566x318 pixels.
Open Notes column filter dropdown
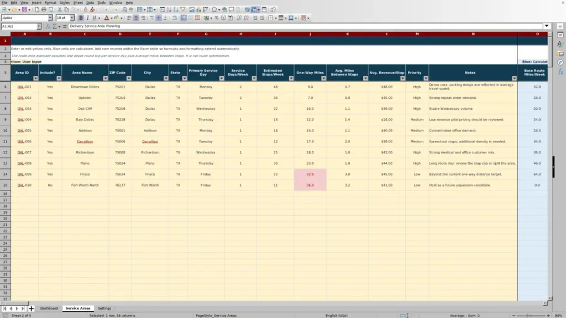pyautogui.click(x=515, y=78)
